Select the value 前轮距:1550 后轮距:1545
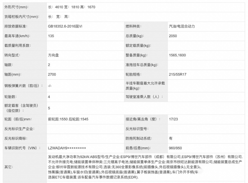The width and height of the screenshot is (248, 183). [x=68, y=119]
